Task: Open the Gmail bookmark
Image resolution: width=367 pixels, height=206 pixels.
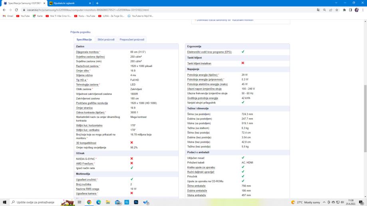Action: pyautogui.click(x=8, y=16)
